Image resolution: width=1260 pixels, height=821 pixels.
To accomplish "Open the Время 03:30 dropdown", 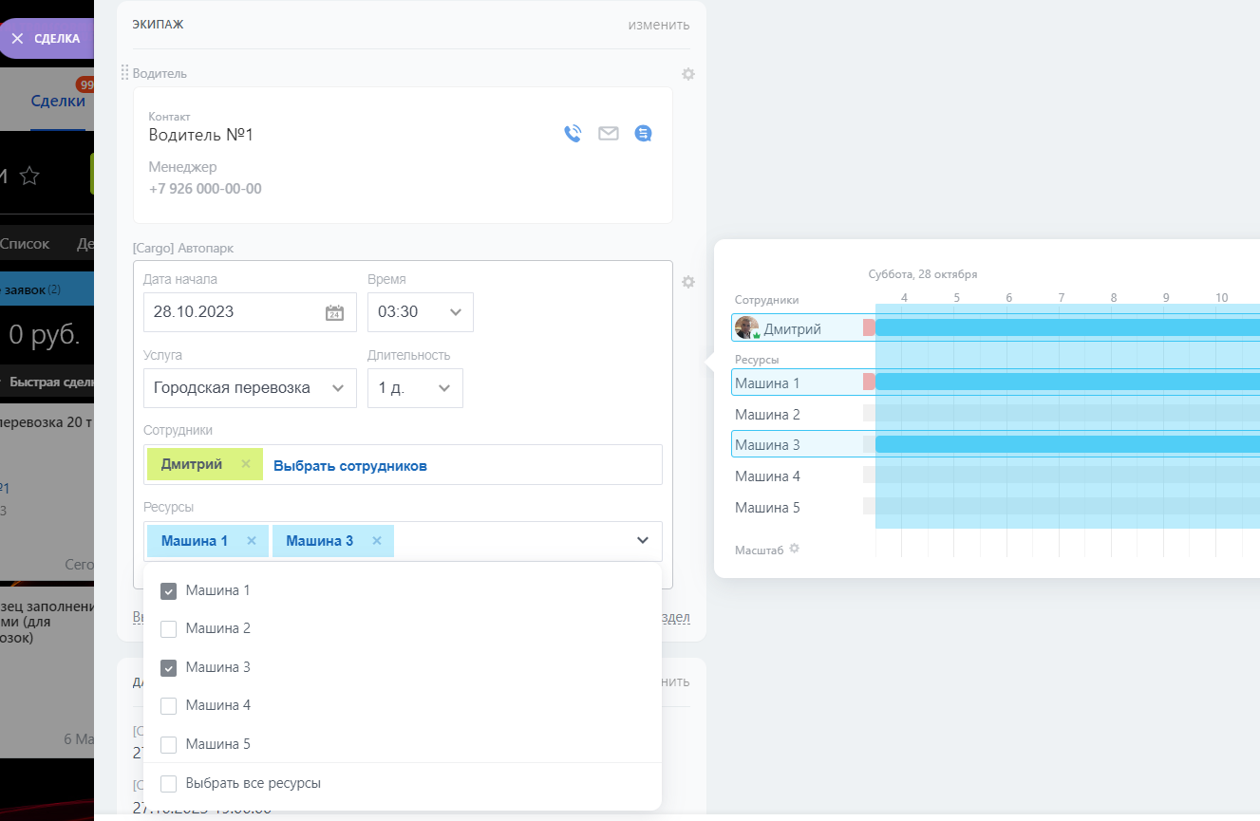I will tap(420, 312).
